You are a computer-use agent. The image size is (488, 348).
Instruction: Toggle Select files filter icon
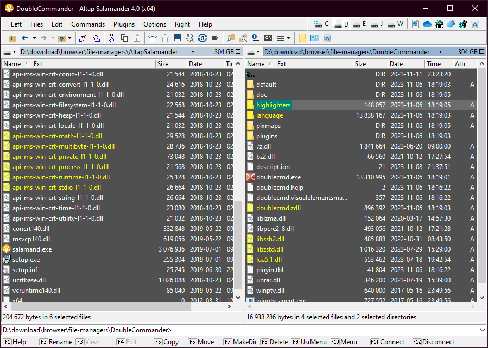click(x=83, y=38)
